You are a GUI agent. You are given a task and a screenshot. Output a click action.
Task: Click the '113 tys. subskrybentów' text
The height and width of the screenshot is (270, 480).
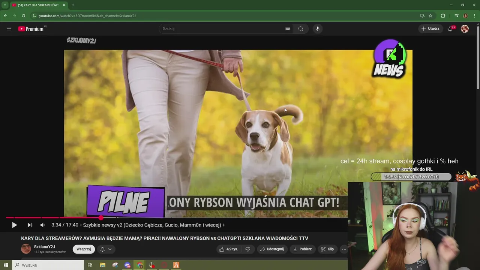point(50,252)
